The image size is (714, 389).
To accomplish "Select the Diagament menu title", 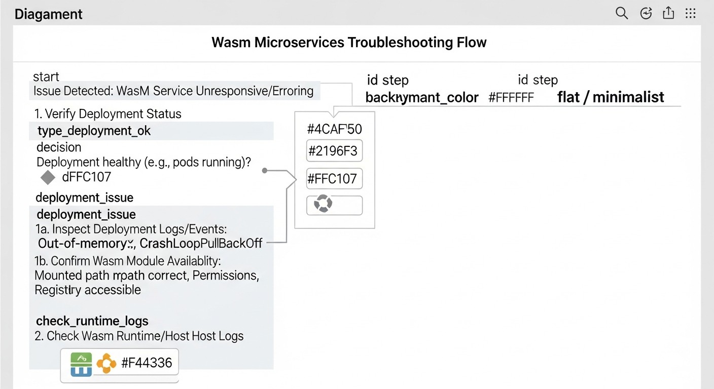I will [x=48, y=14].
